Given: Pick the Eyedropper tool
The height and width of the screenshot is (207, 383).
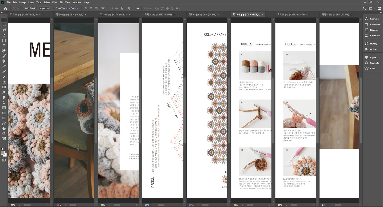Looking at the screenshot, I should (4, 72).
